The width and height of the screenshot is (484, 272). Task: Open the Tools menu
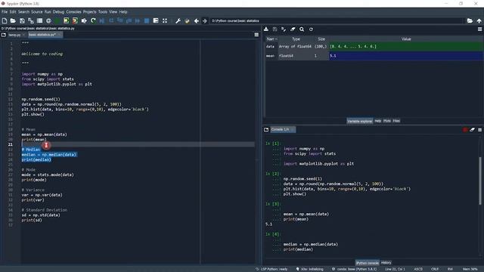(x=103, y=12)
